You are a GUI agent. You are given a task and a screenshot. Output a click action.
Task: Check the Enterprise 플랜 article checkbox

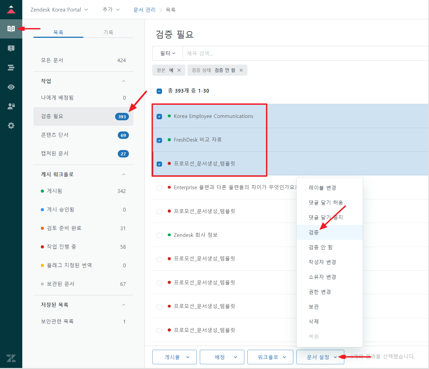[x=159, y=188]
